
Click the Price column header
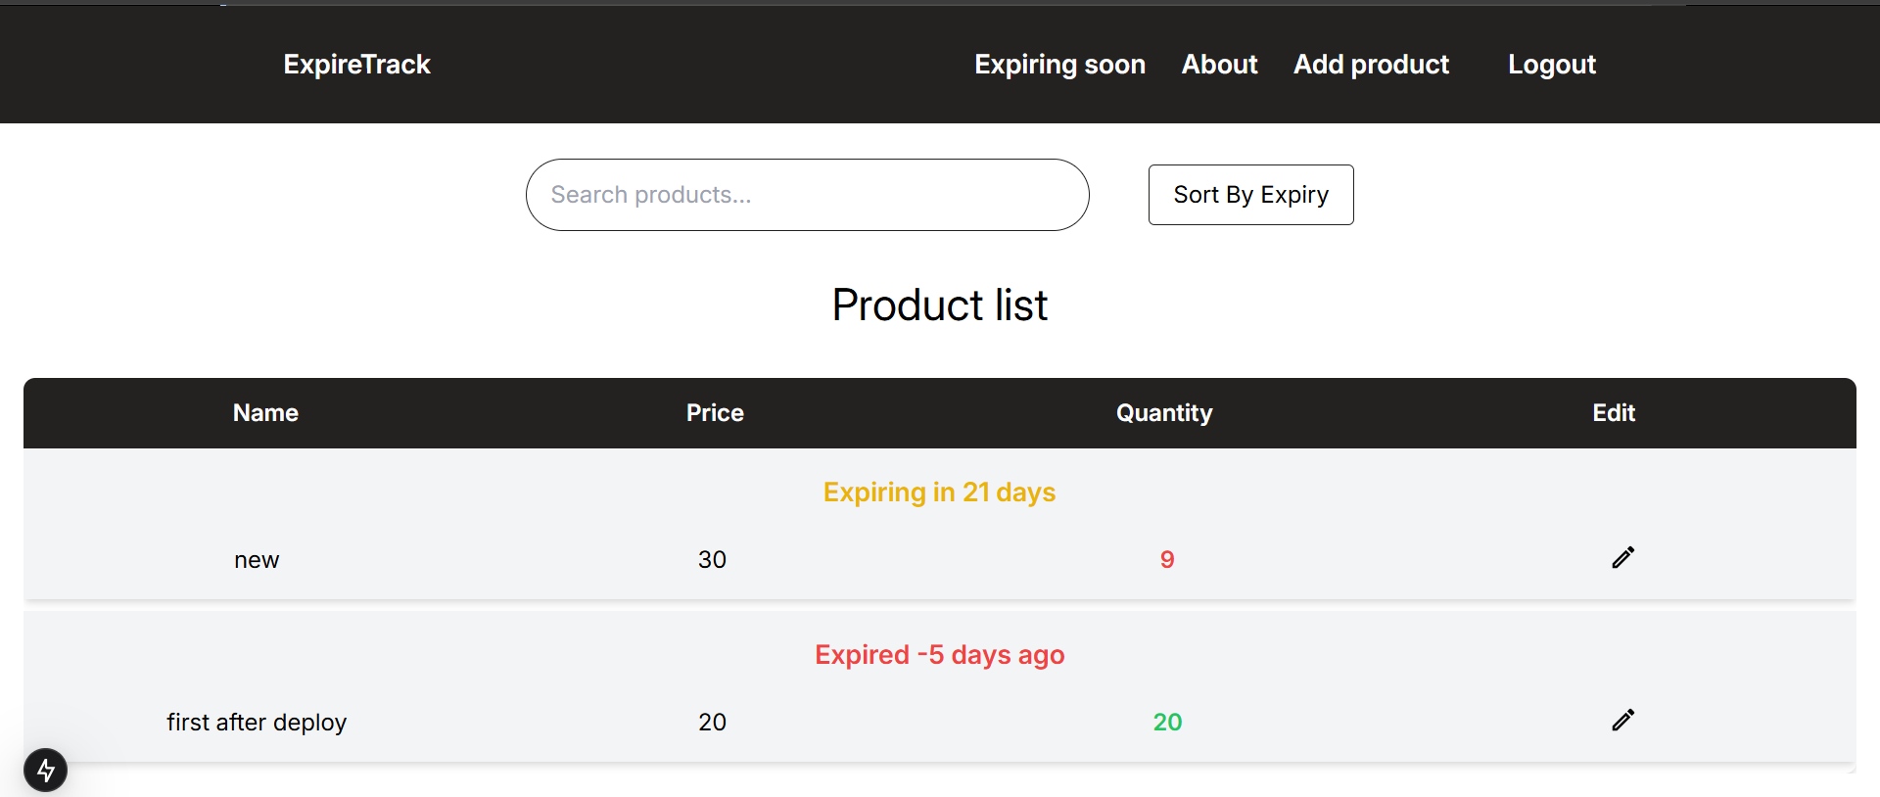[715, 413]
